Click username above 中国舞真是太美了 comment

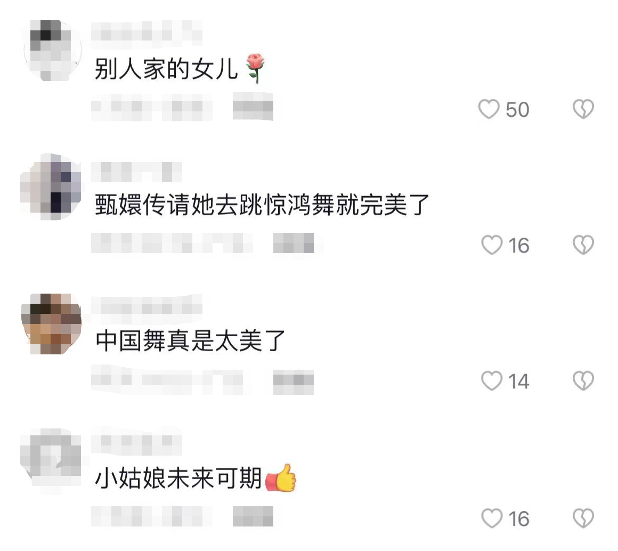coord(147,304)
